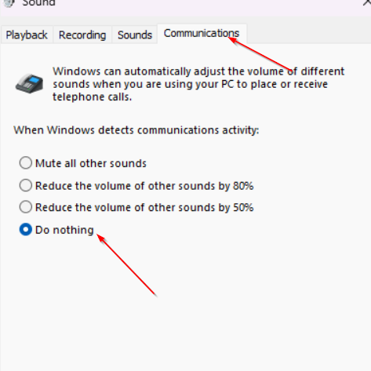Switch to the Playback tab

click(27, 35)
